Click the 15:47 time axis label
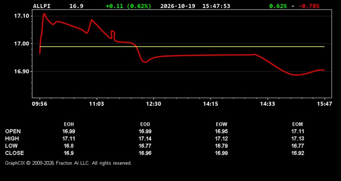The height and width of the screenshot is (181, 341). [325, 104]
